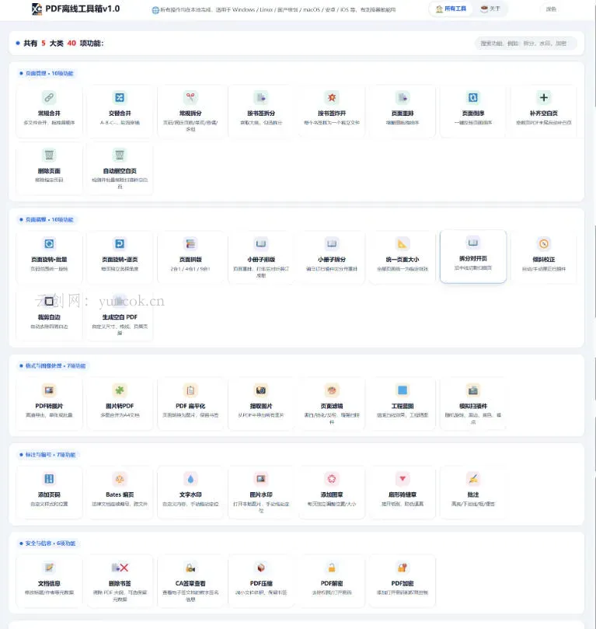Open the 文档信息 document info tool
596x629 pixels.
pos(49,582)
